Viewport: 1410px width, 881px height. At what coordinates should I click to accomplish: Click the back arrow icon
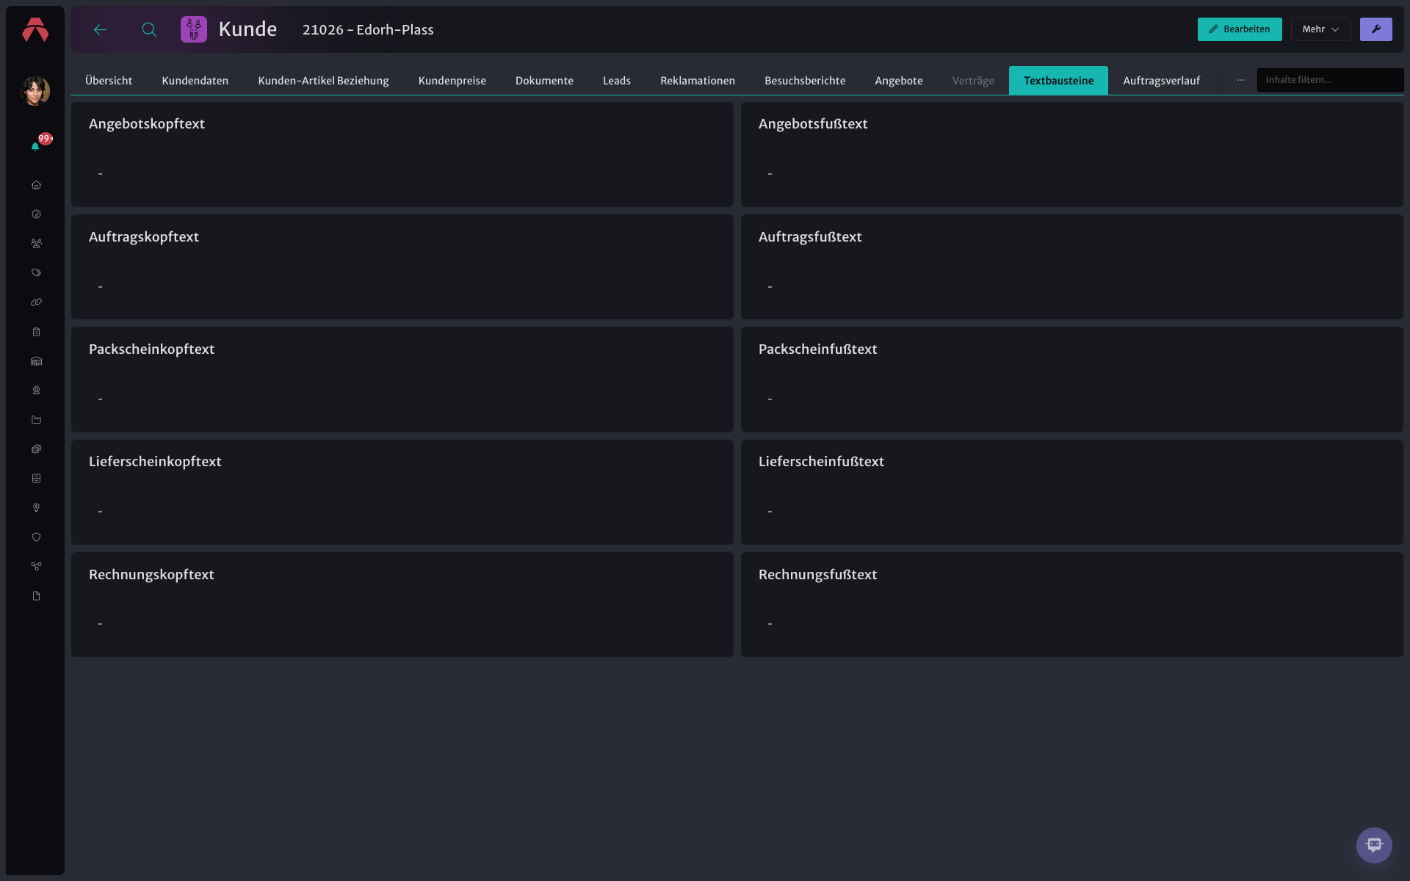pyautogui.click(x=101, y=29)
